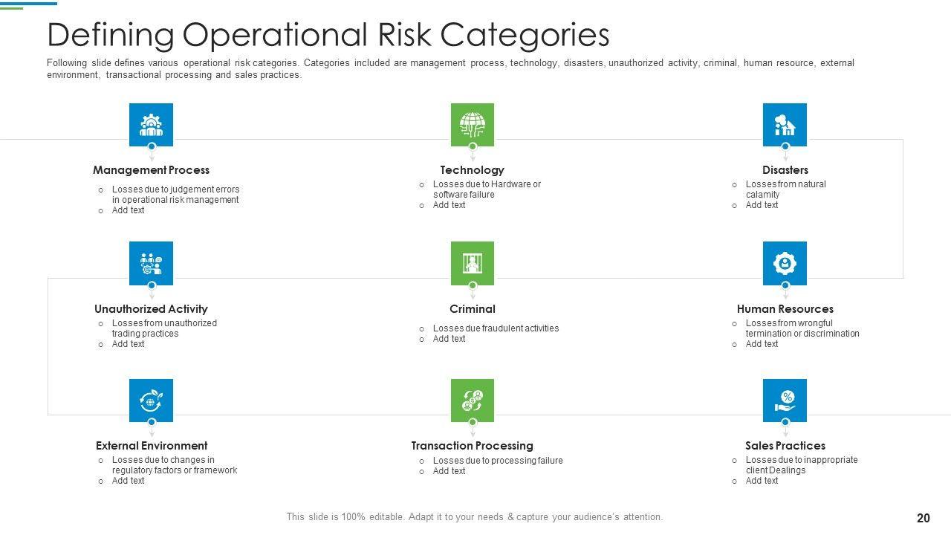Click 'Losses from natural calamity' bullet
This screenshot has width=951, height=535.
tap(785, 189)
